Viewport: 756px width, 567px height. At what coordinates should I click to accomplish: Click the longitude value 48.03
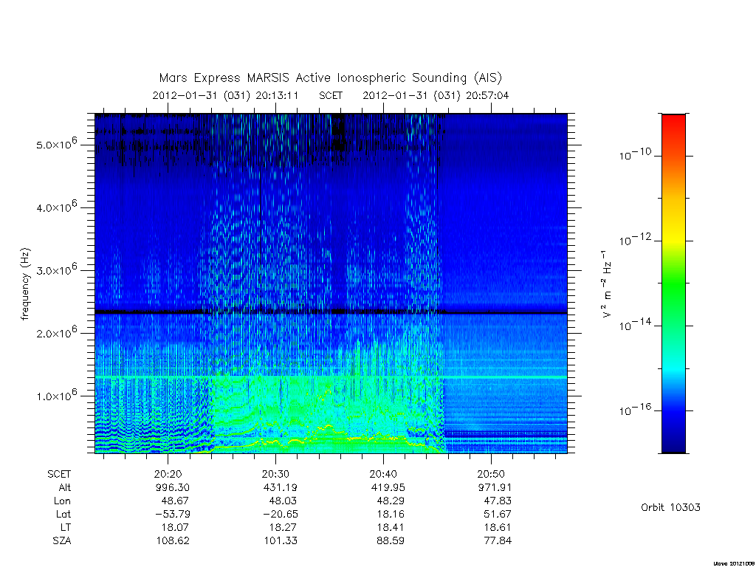[283, 501]
